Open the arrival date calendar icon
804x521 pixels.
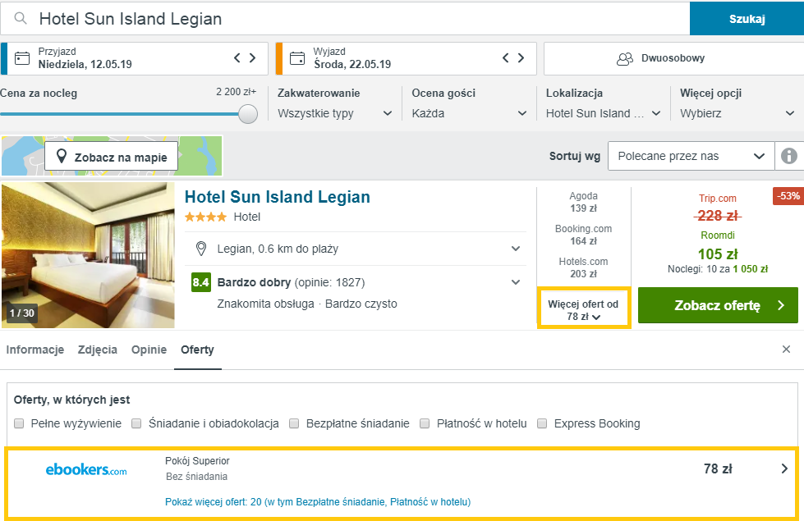pos(22,58)
